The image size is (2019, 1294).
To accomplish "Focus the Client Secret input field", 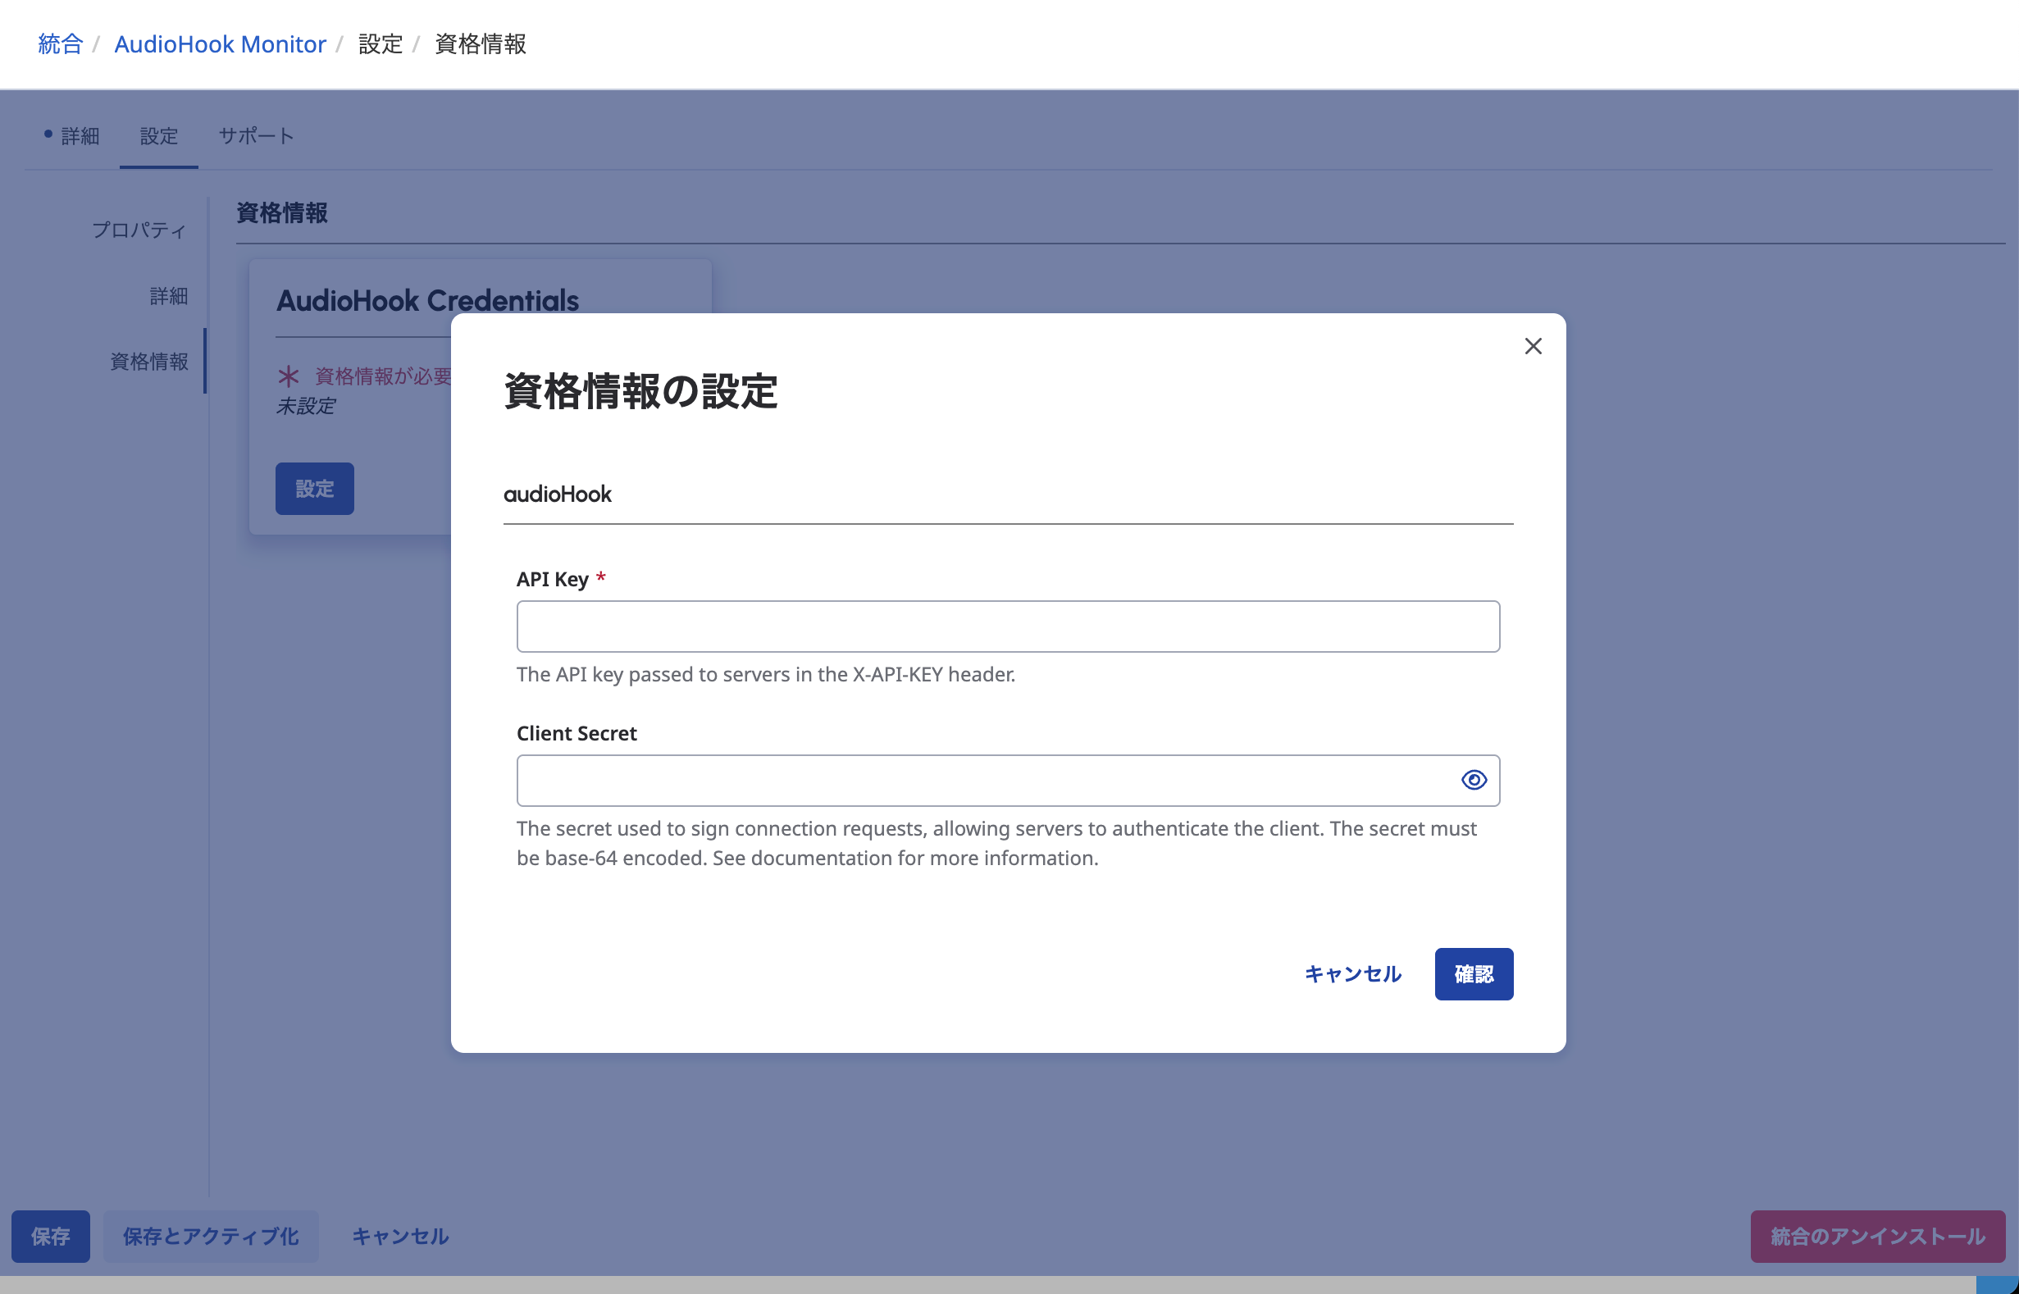I will point(1007,780).
